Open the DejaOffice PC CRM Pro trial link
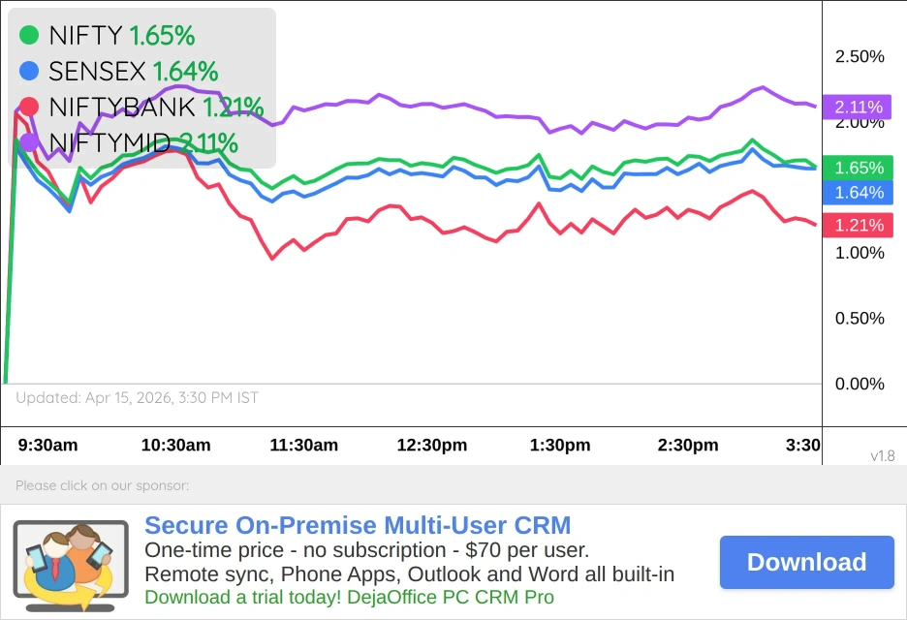907x620 pixels. pyautogui.click(x=349, y=597)
